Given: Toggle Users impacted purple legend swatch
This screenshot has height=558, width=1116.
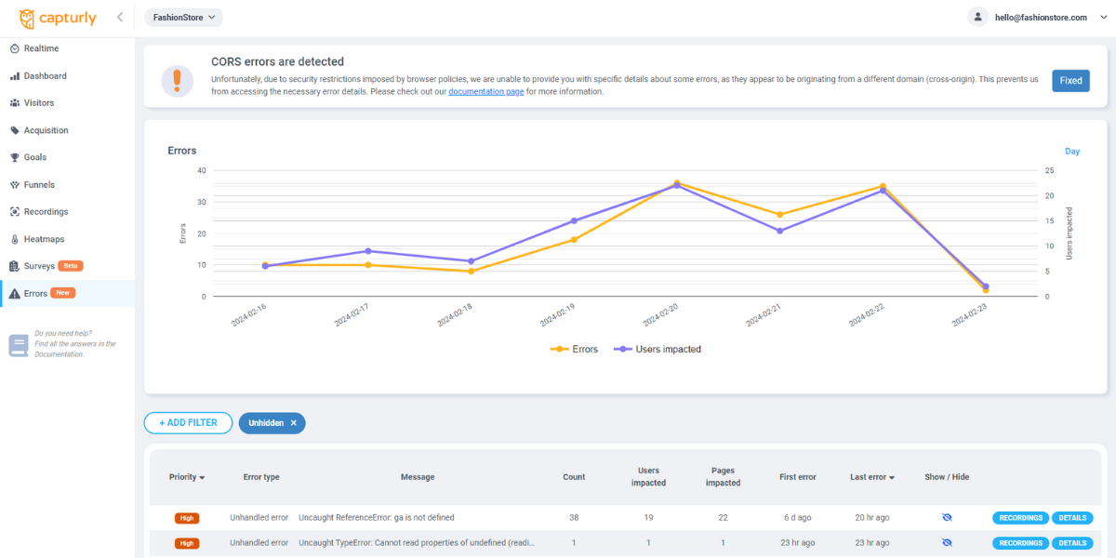Looking at the screenshot, I should click(x=622, y=350).
